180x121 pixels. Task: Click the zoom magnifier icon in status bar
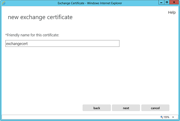tap(162, 117)
